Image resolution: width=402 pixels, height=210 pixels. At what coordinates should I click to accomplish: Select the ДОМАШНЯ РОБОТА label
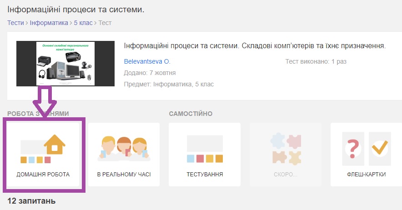(43, 175)
